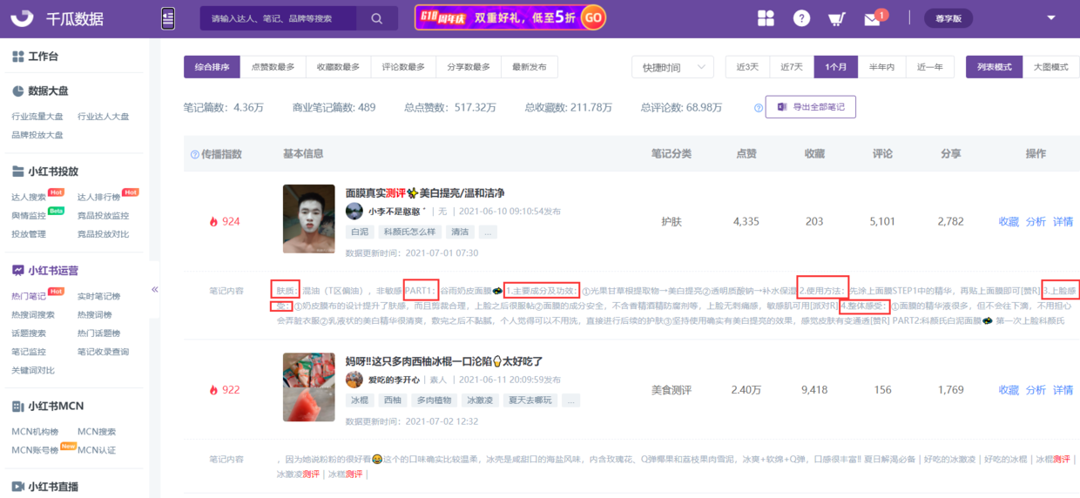Screen dimensions: 1080x498
Task: Collapse sidebar with double chevron arrow
Action: (x=155, y=289)
